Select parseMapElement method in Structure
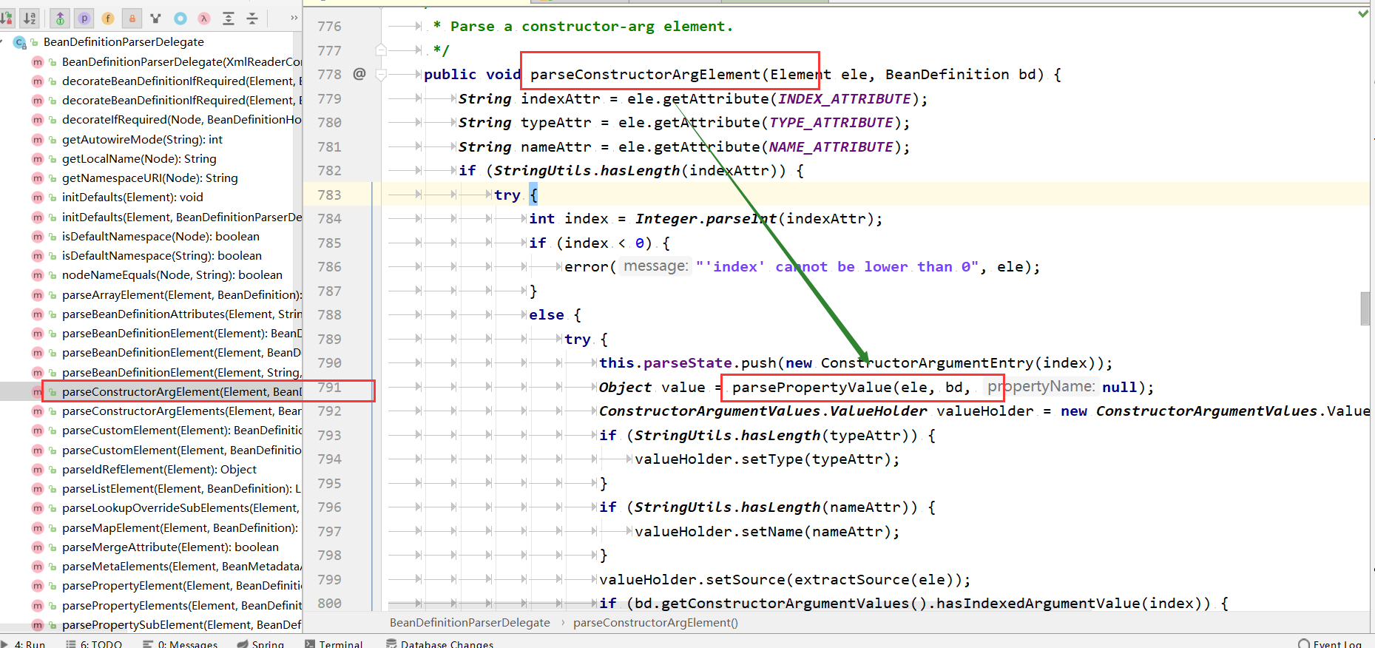This screenshot has height=648, width=1375. point(180,527)
